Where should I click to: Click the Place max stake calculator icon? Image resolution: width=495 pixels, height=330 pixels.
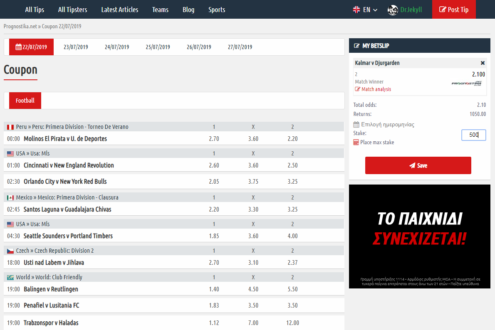(x=356, y=143)
